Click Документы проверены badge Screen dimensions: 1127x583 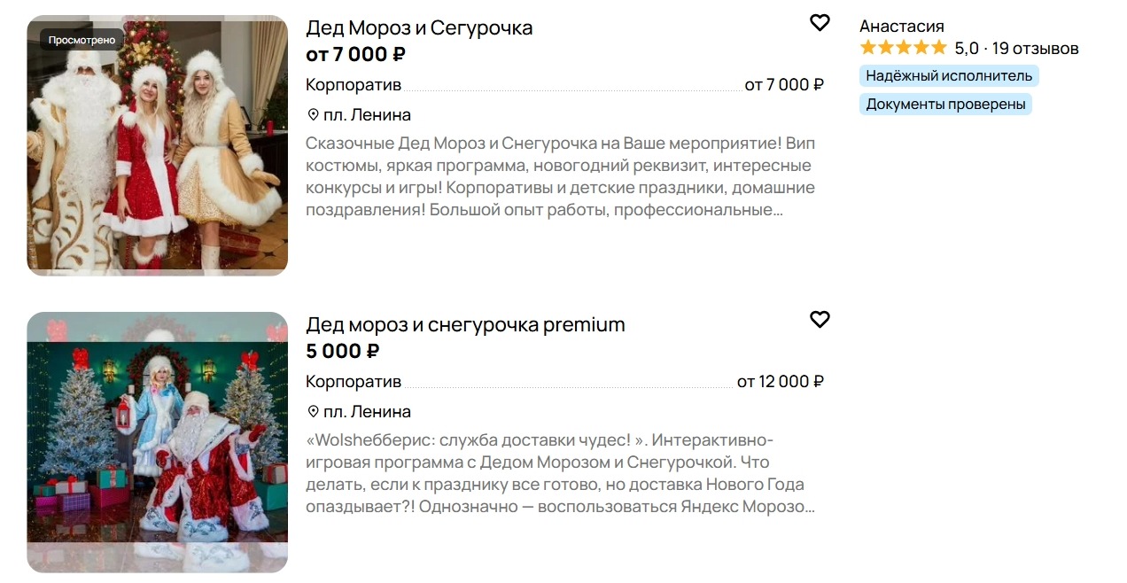tap(945, 105)
